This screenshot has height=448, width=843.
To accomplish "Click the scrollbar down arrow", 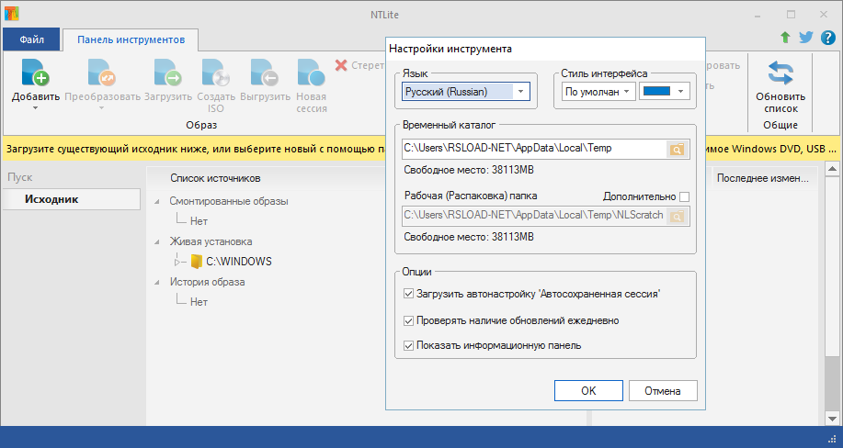I will pyautogui.click(x=832, y=419).
